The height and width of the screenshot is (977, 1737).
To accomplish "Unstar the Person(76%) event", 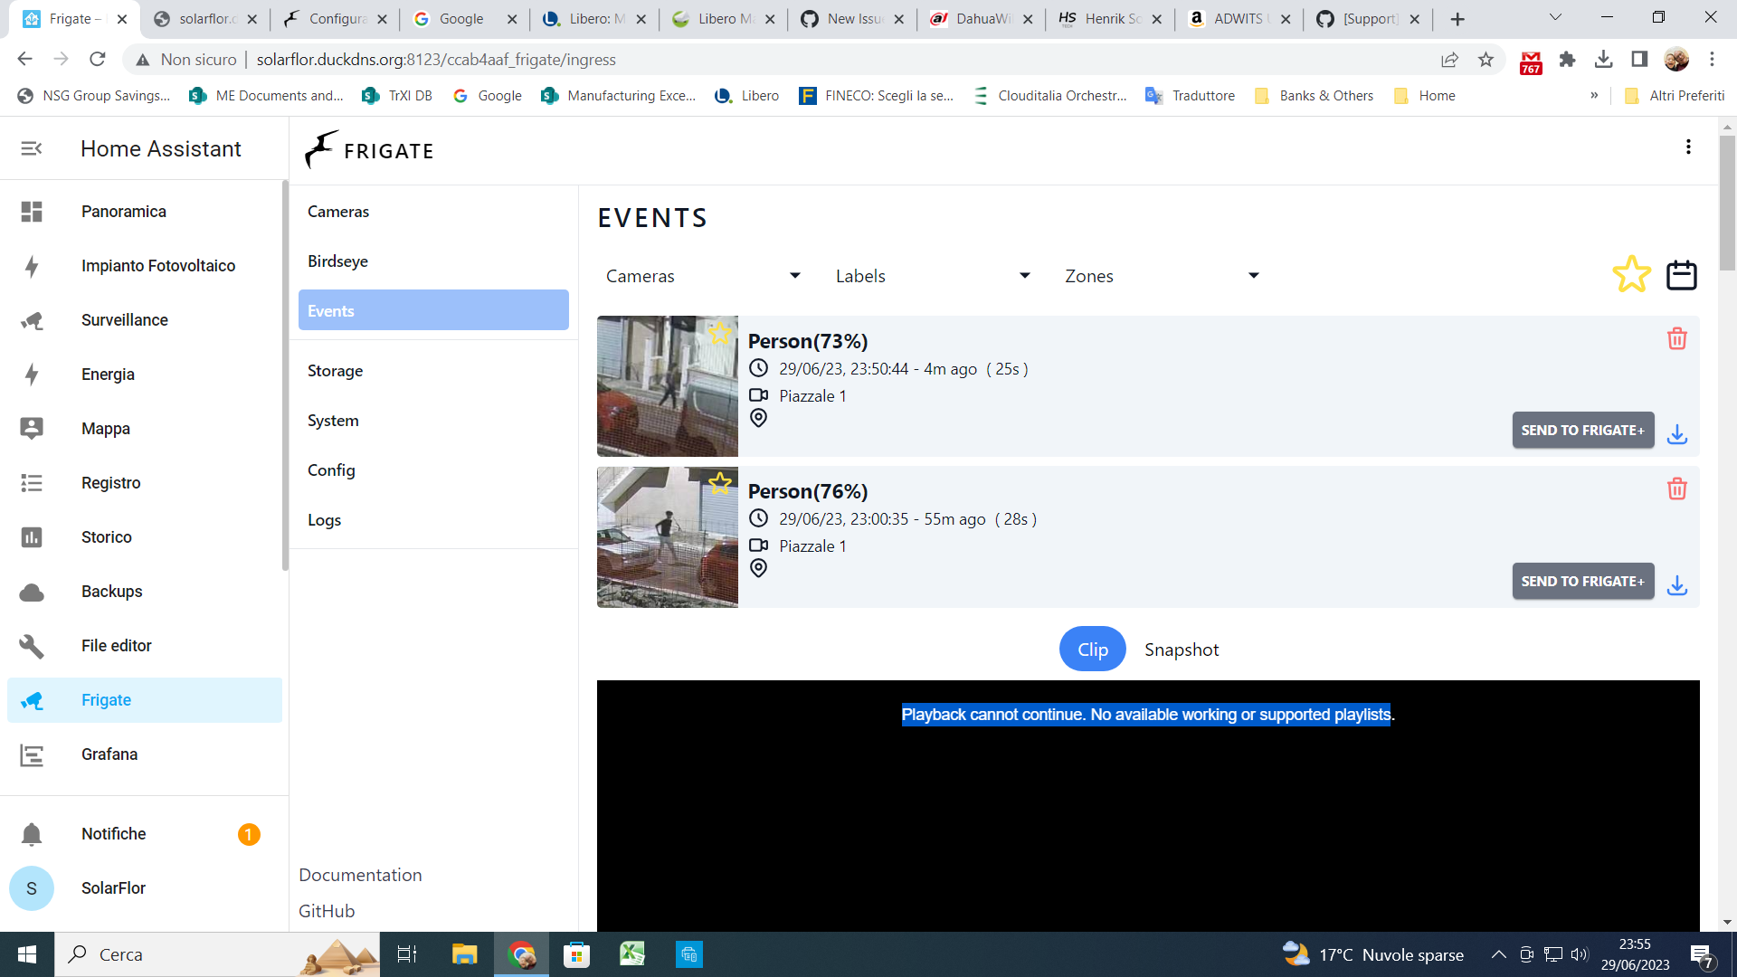I will point(720,484).
